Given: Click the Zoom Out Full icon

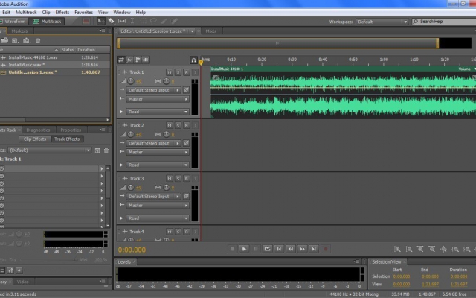Looking at the screenshot, I should coord(443,249).
